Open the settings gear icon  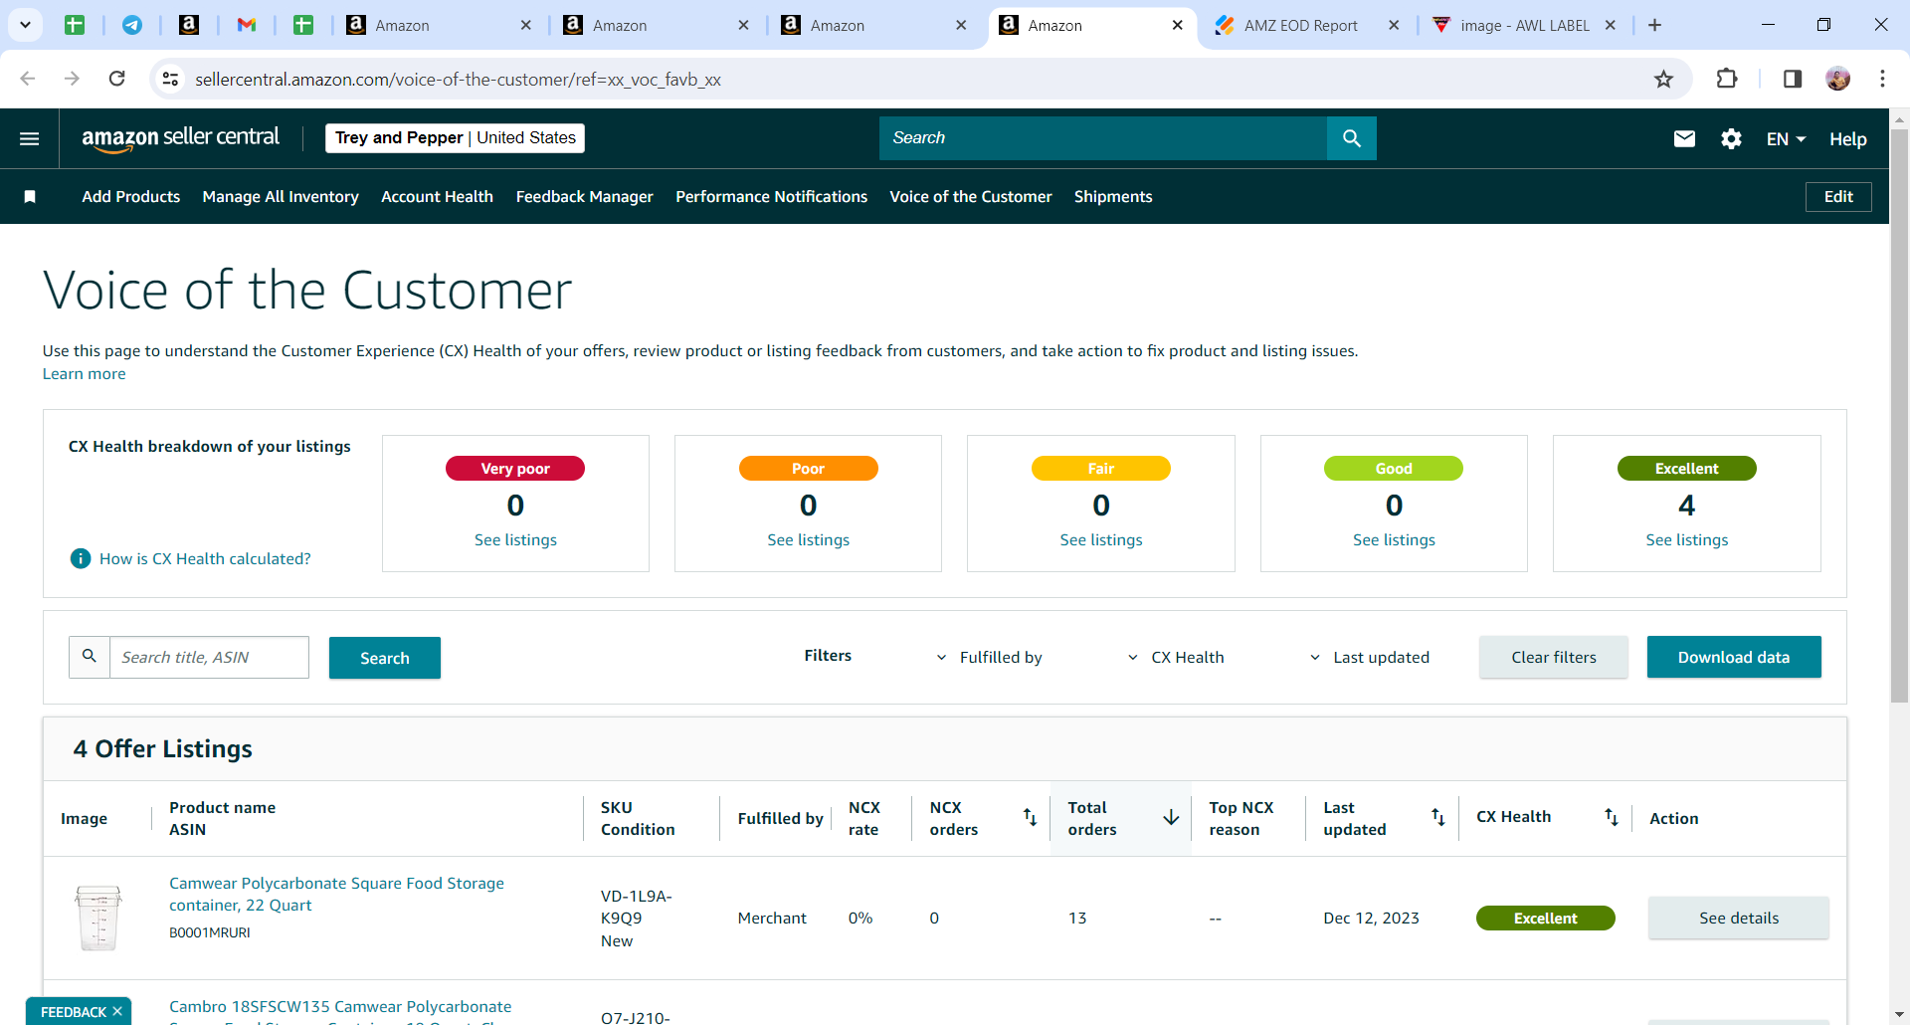(x=1731, y=138)
